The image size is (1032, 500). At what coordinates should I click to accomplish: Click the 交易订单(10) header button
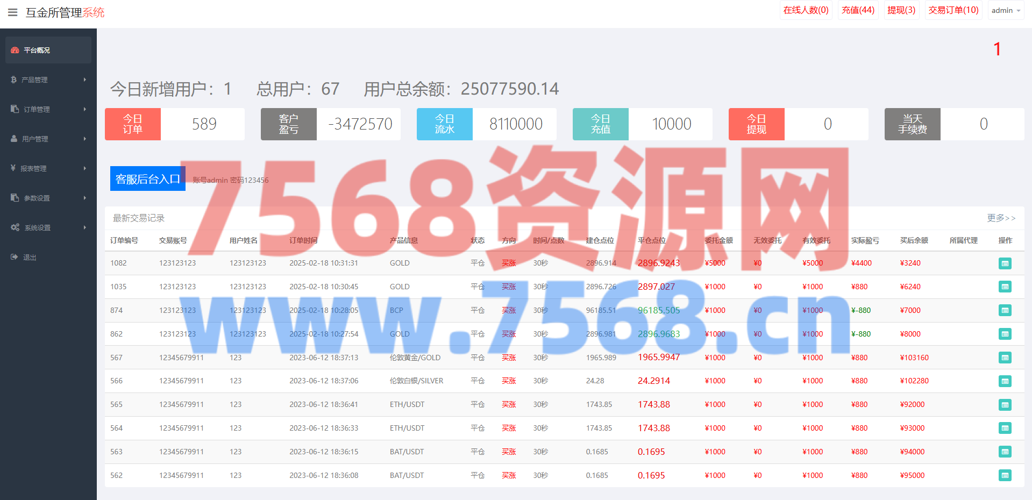953,10
